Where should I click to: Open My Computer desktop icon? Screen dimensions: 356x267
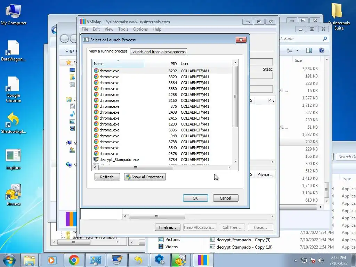click(x=14, y=14)
